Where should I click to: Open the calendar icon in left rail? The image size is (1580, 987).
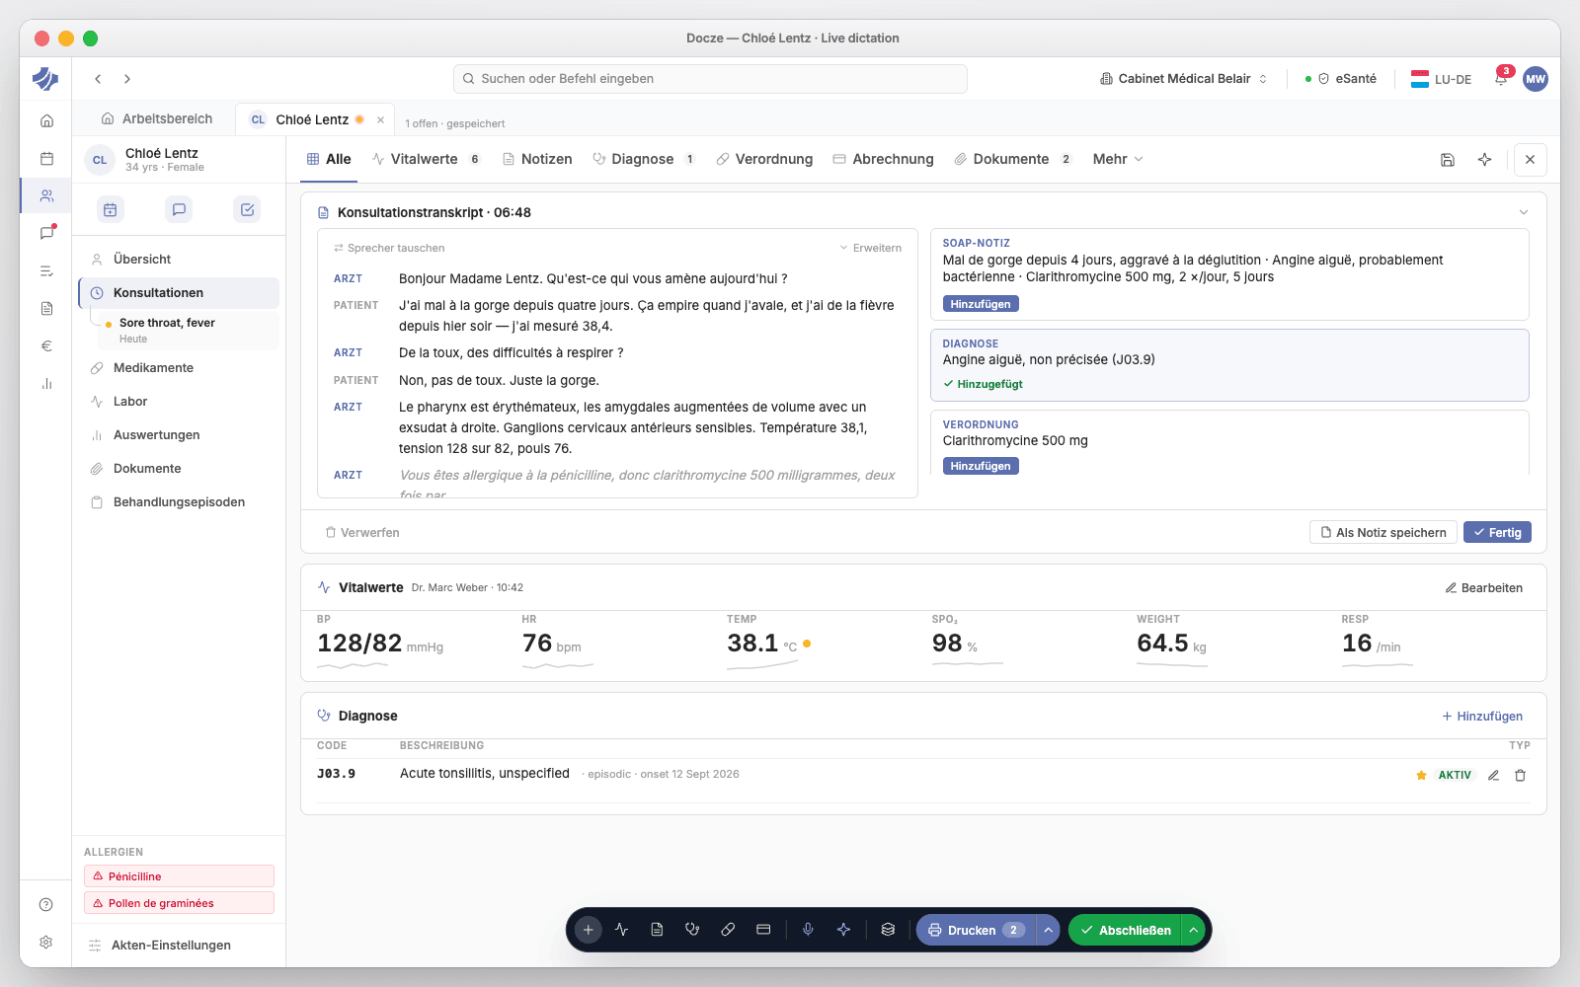[x=46, y=158]
